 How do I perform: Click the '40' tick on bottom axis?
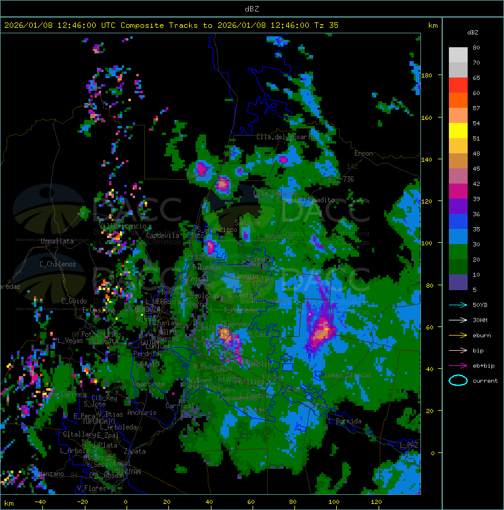tap(209, 502)
